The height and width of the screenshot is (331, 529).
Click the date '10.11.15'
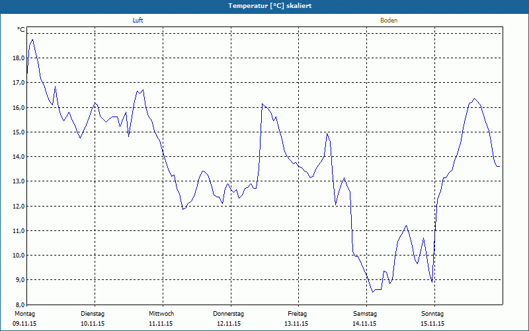[x=93, y=324]
